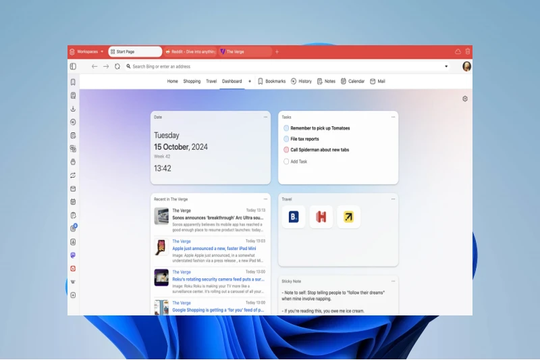The image size is (540, 360).
Task: Open the Date widget options menu
Action: [x=265, y=117]
